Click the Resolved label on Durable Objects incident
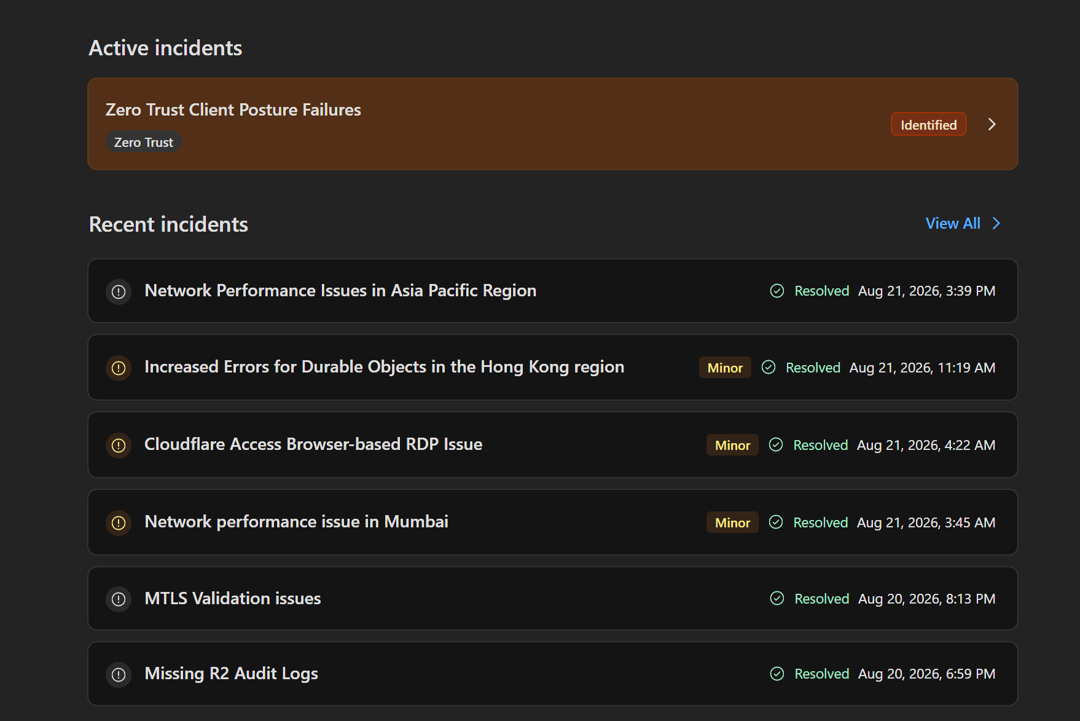Viewport: 1080px width, 721px height. [x=813, y=368]
